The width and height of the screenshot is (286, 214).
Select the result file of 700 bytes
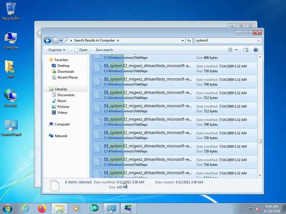tap(175, 82)
